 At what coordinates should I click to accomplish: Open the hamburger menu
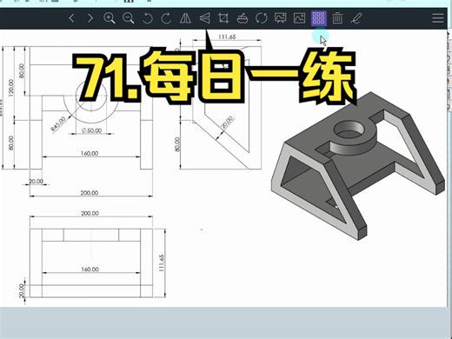[x=438, y=18]
